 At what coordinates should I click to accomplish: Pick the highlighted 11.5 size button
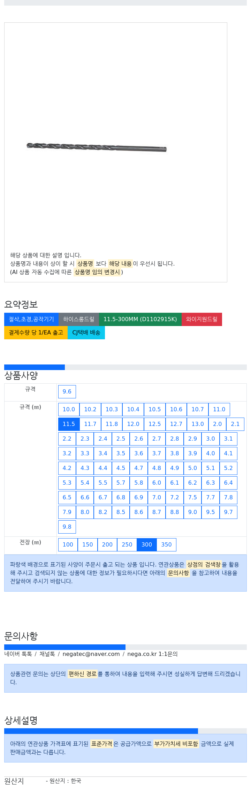tap(69, 424)
